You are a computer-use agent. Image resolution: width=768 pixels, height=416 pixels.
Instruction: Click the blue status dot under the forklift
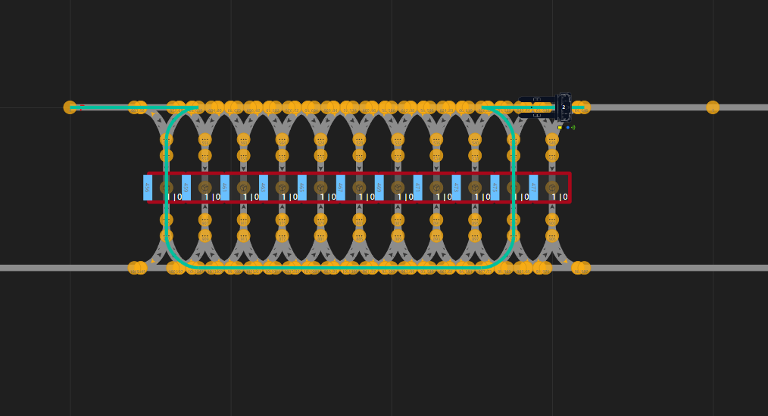point(568,128)
